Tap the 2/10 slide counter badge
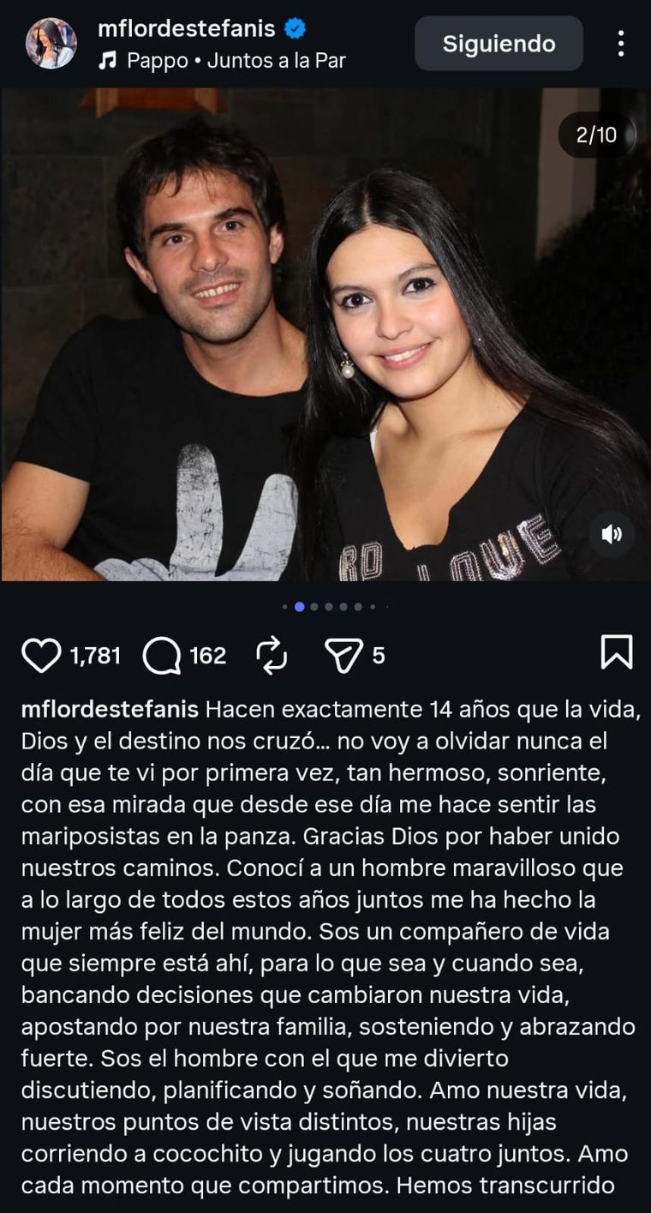The width and height of the screenshot is (651, 1213). [596, 135]
